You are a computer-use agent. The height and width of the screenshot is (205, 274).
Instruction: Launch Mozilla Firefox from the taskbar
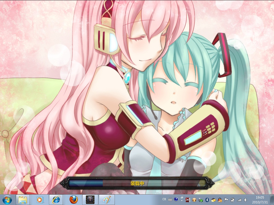[73, 200]
